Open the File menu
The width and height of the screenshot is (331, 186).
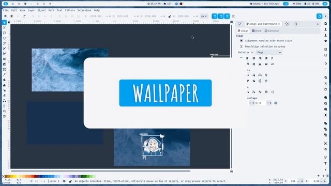point(6,10)
